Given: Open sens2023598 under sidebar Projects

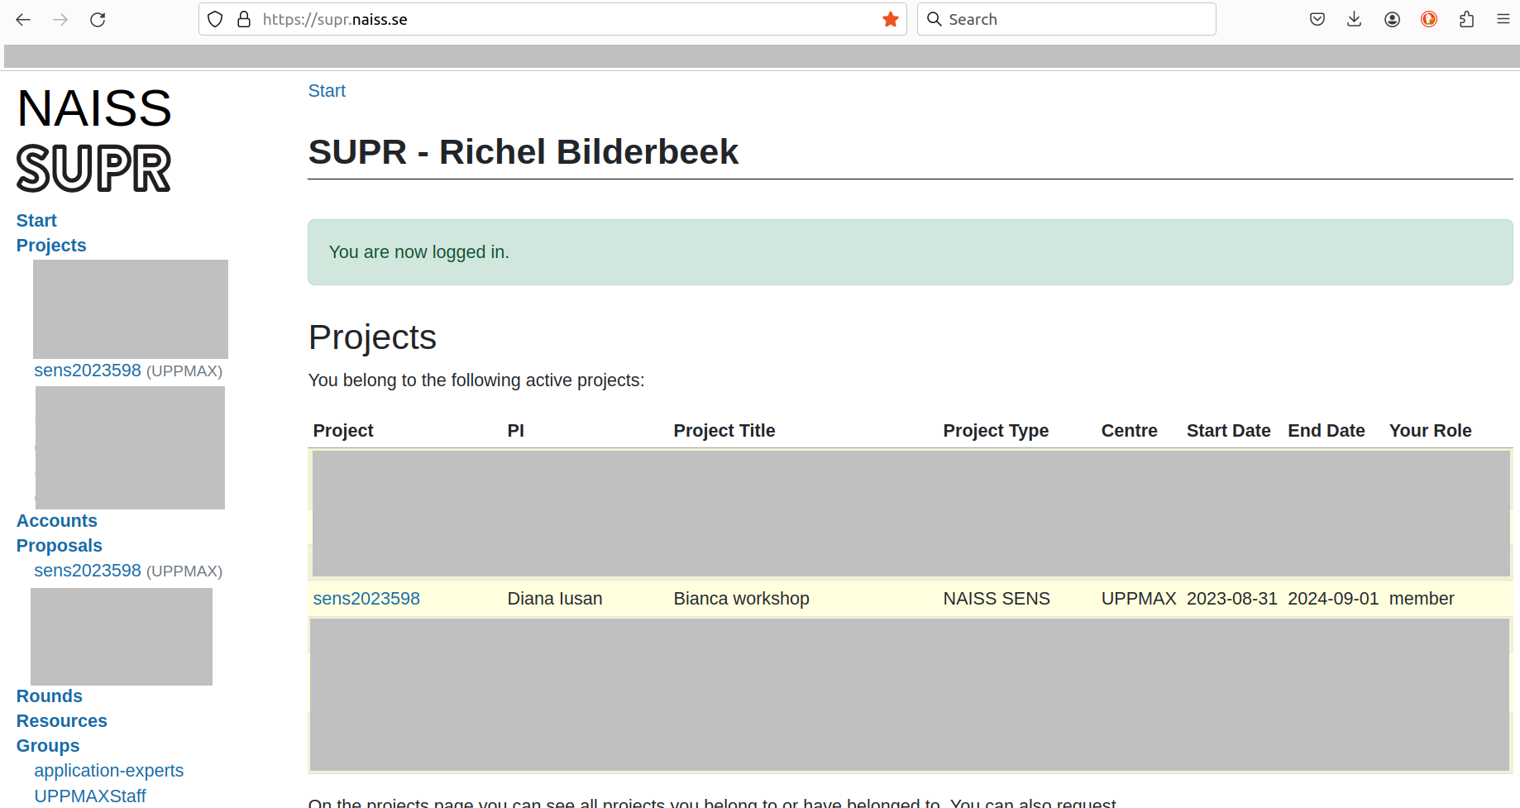Looking at the screenshot, I should pos(88,371).
